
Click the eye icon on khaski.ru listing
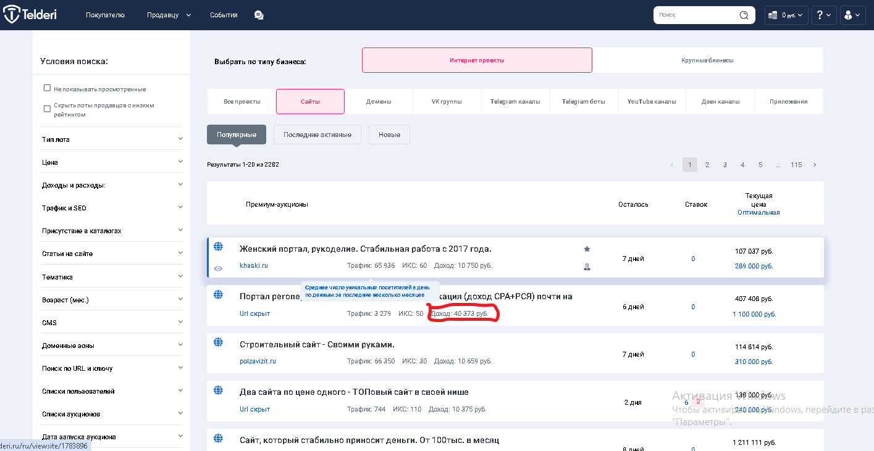point(218,268)
